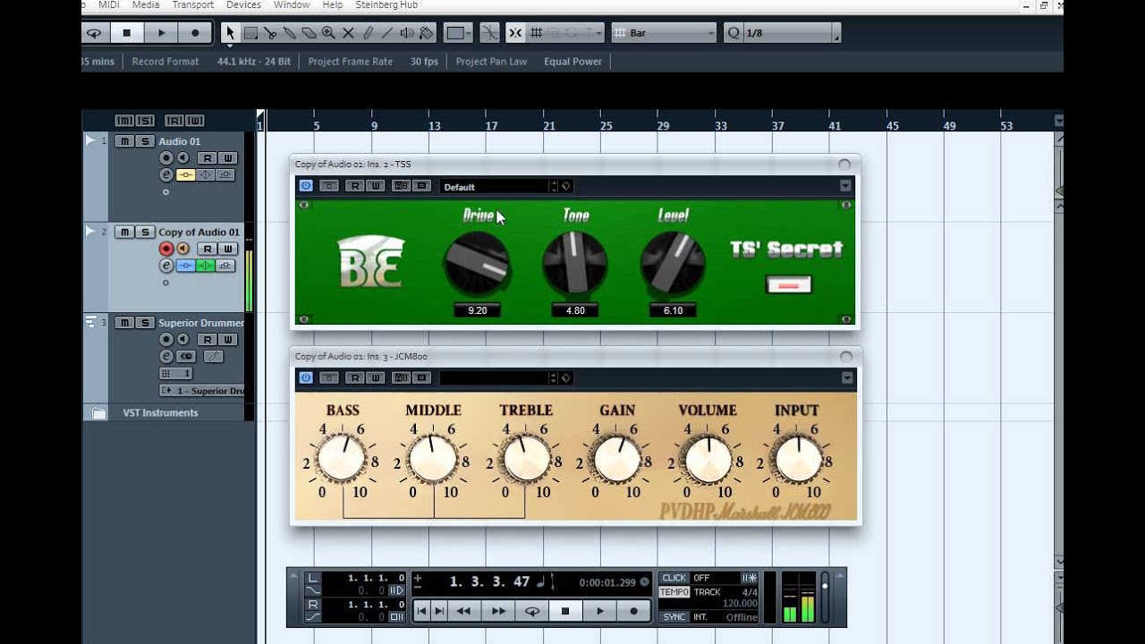Toggle the TEMPO track button
Screen dimensions: 1145x644
(674, 592)
